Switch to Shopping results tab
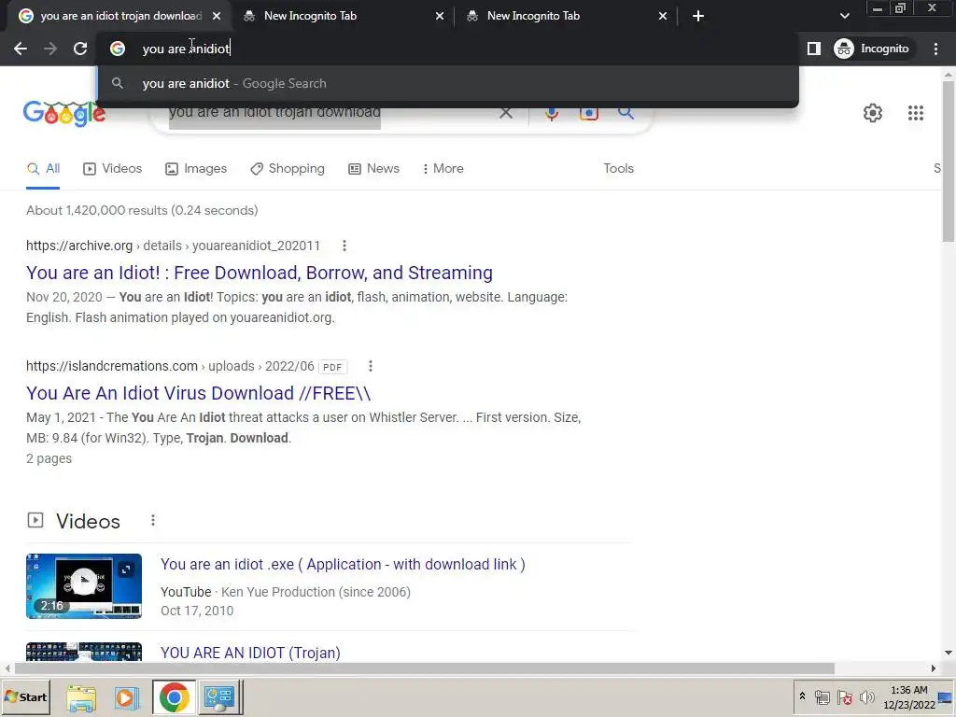The width and height of the screenshot is (956, 717). coord(288,169)
